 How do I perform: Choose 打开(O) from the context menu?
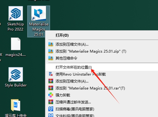coord(102,35)
